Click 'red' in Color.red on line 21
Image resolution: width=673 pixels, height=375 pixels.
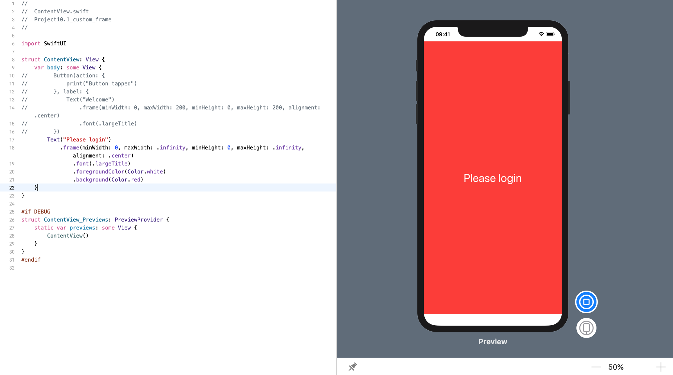pos(135,180)
